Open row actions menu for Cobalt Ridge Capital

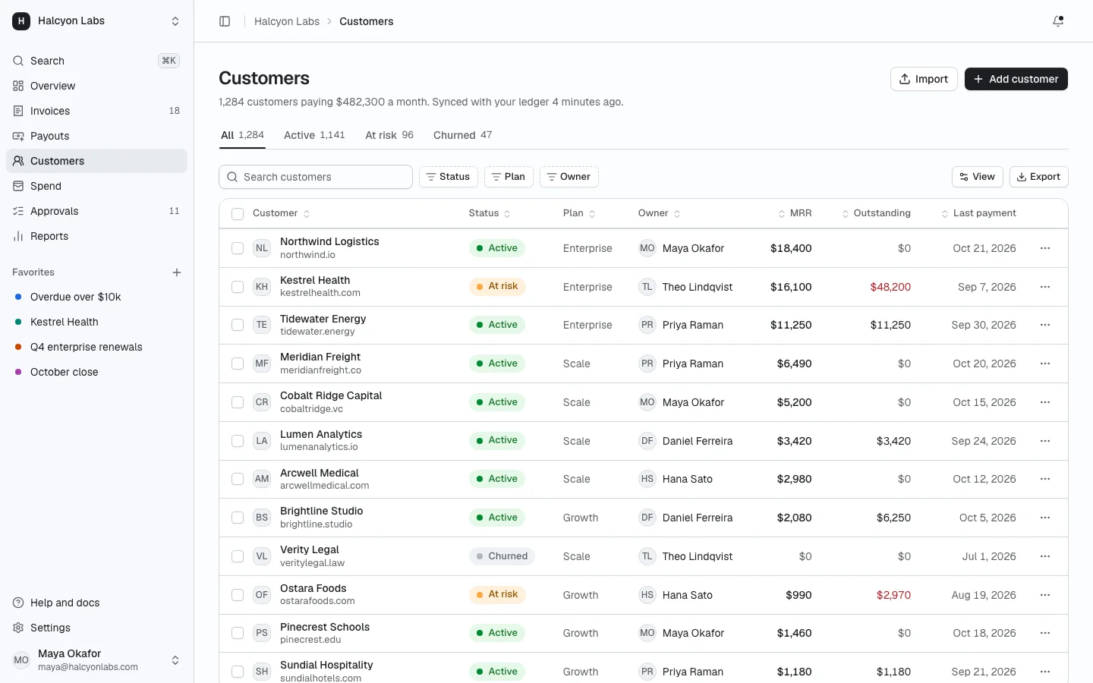click(1045, 402)
